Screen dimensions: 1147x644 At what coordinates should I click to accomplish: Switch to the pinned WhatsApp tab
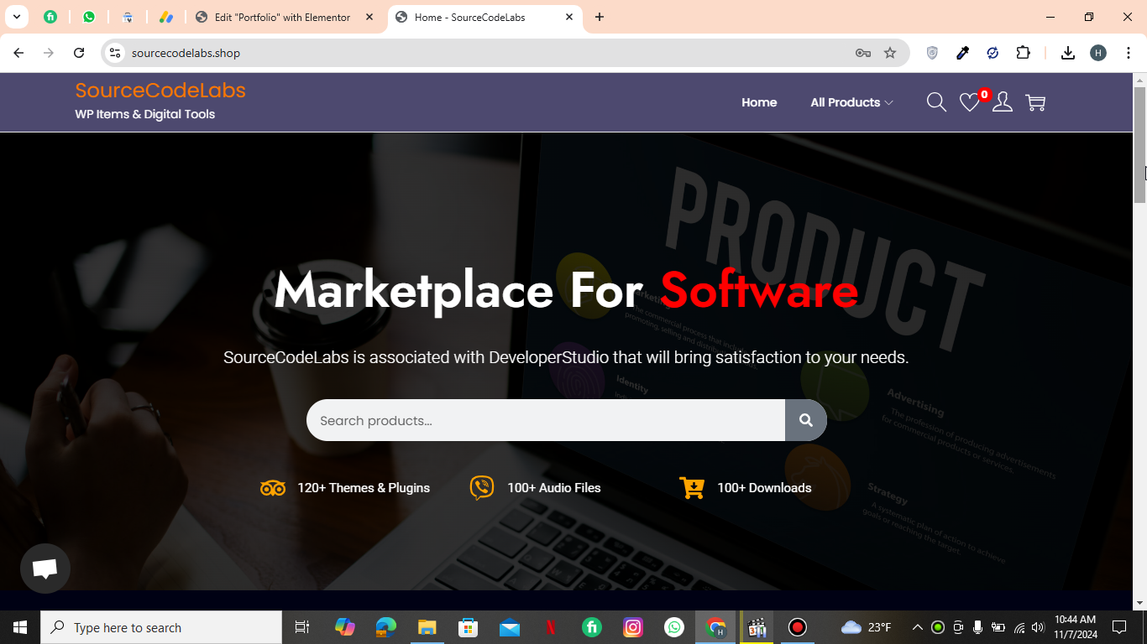89,17
